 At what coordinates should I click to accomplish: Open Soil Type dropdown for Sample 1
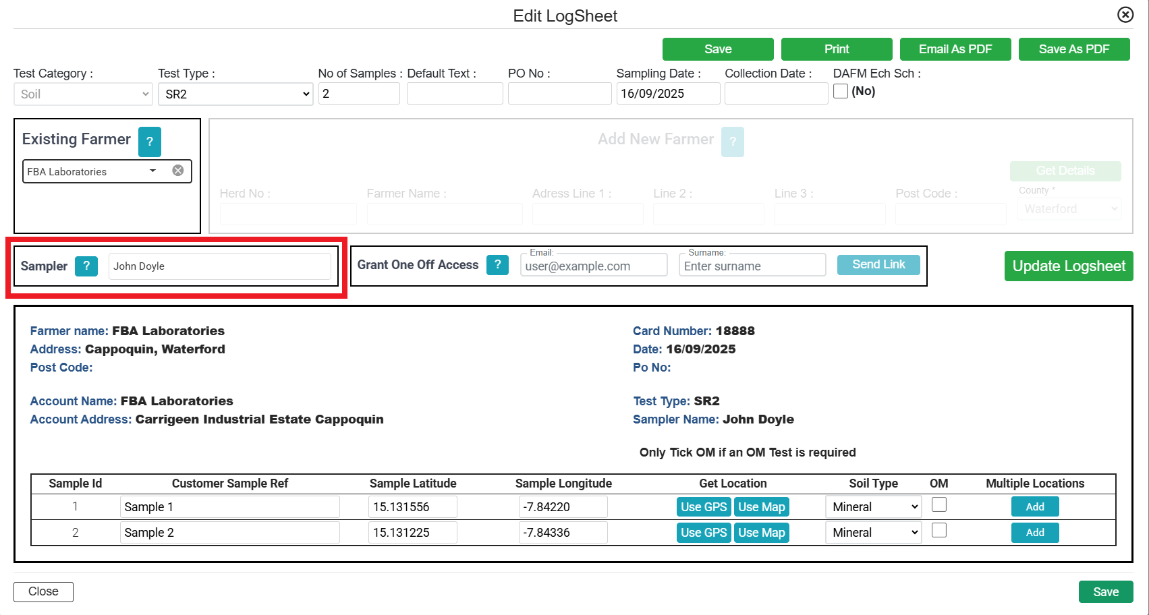pyautogui.click(x=873, y=507)
